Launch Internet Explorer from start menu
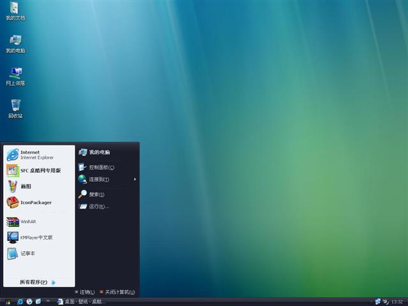 click(x=39, y=155)
